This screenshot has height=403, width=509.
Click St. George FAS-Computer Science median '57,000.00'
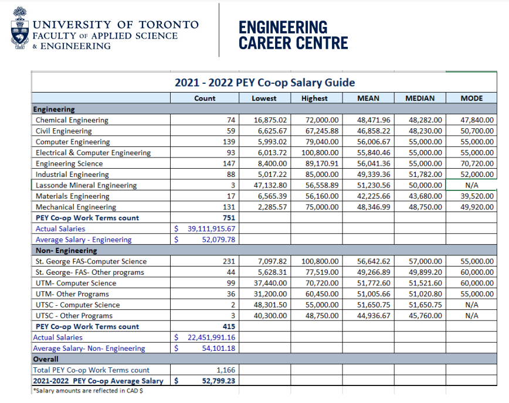point(425,261)
